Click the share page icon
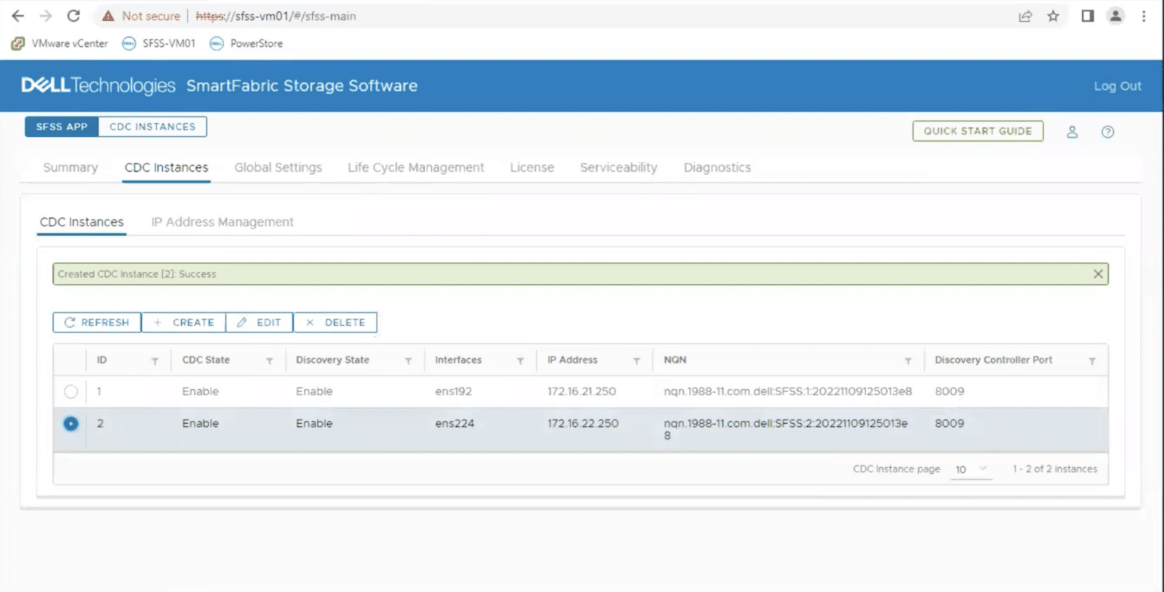Viewport: 1164px width, 592px height. [x=1025, y=16]
